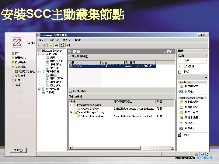Select 伺服器組態 server configuration tree node
The width and height of the screenshot is (219, 164).
pyautogui.click(x=53, y=71)
